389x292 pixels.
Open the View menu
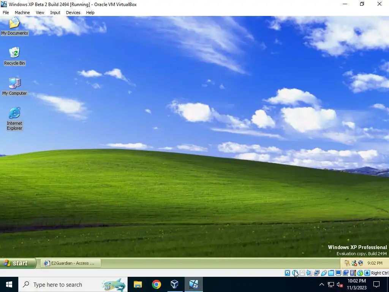pyautogui.click(x=40, y=13)
